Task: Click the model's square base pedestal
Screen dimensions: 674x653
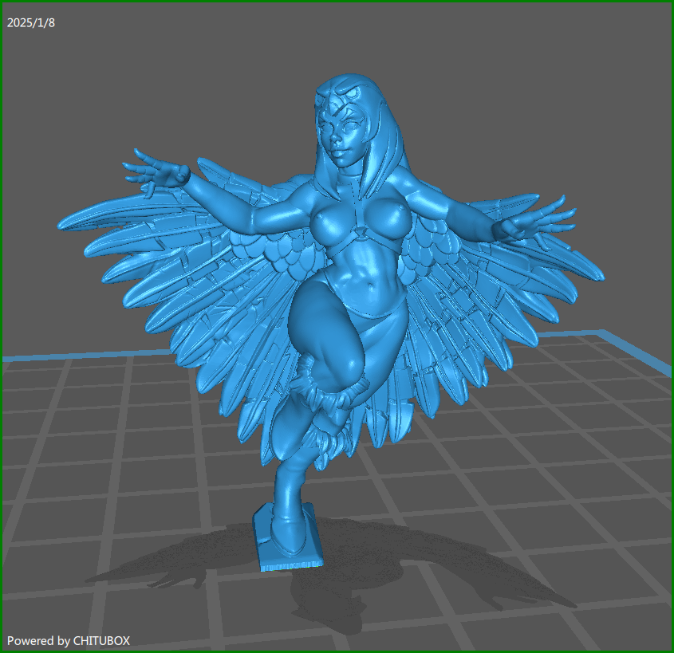Action: [x=288, y=541]
